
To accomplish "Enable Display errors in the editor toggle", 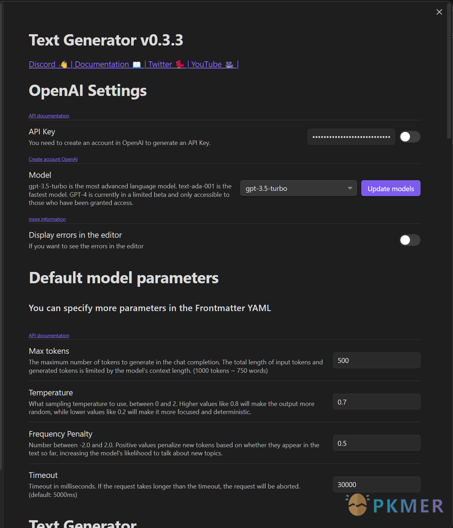I will coord(410,240).
